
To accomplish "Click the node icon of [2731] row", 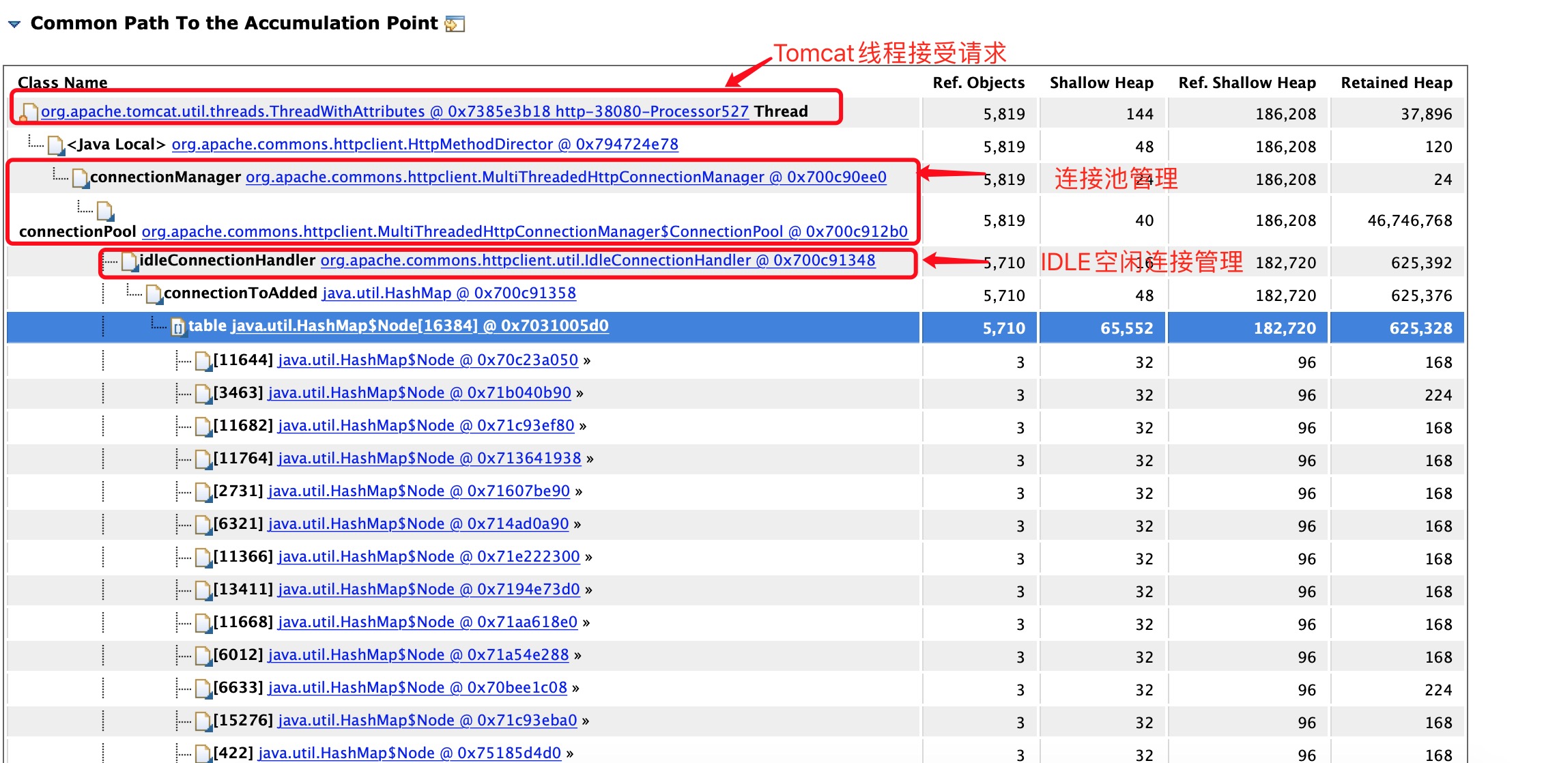I will tap(203, 491).
